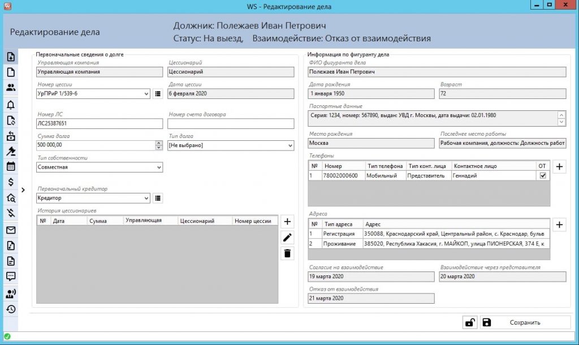Viewport: 579px width, 345px height.
Task: Click the Номер ЛС input field
Action: click(100, 123)
